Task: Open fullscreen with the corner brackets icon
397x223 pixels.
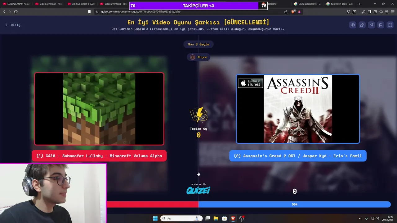Action: point(390,25)
